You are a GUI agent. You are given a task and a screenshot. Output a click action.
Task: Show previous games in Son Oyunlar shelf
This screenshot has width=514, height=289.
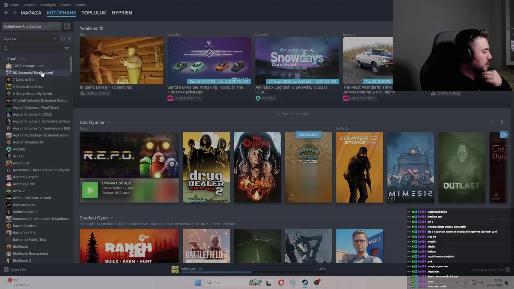click(492, 122)
